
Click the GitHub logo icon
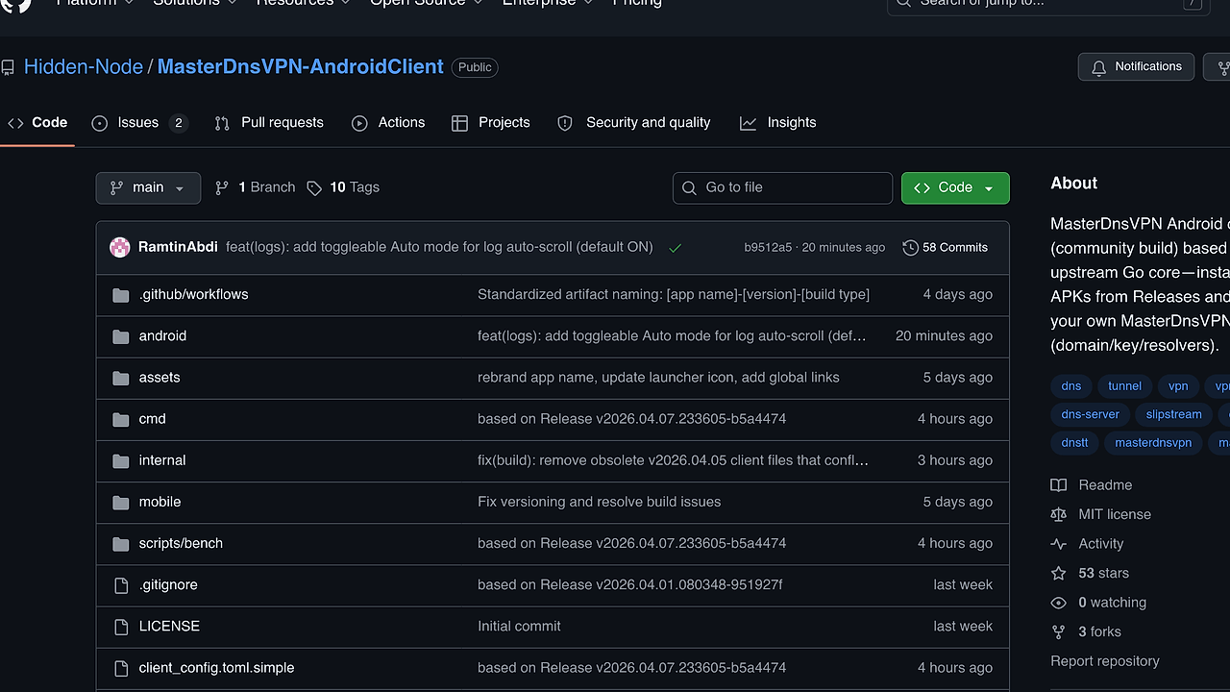pos(16,4)
